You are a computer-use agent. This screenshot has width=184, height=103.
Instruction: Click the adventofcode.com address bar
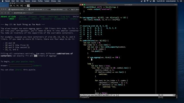[x=45, y=13]
